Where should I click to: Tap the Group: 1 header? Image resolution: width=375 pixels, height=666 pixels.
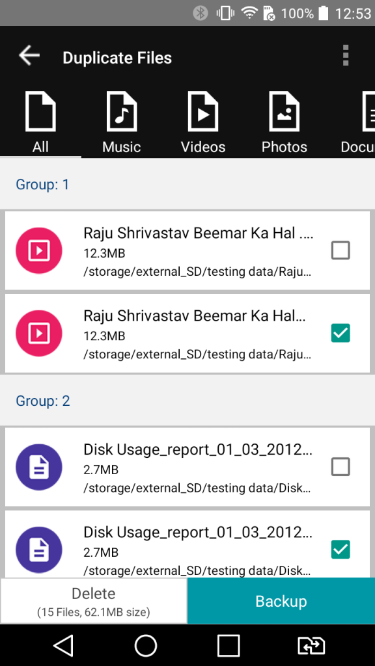click(42, 184)
